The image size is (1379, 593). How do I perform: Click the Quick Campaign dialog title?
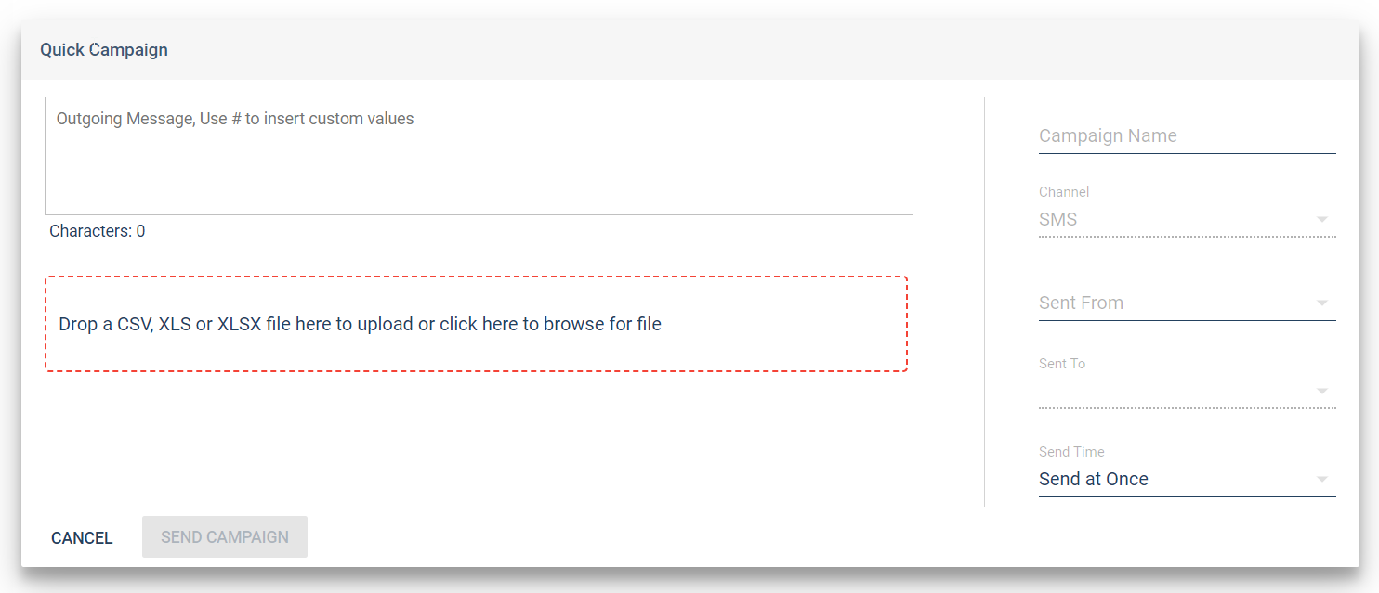(104, 50)
